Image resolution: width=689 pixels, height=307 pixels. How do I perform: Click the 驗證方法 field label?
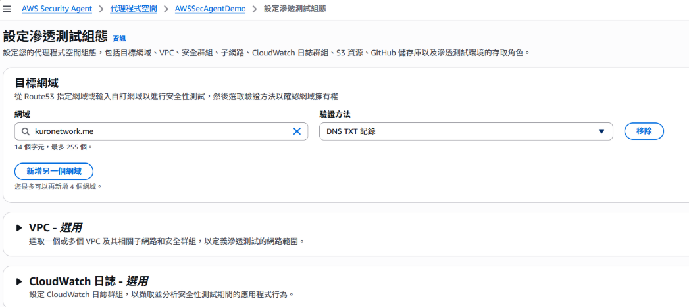tap(335, 114)
